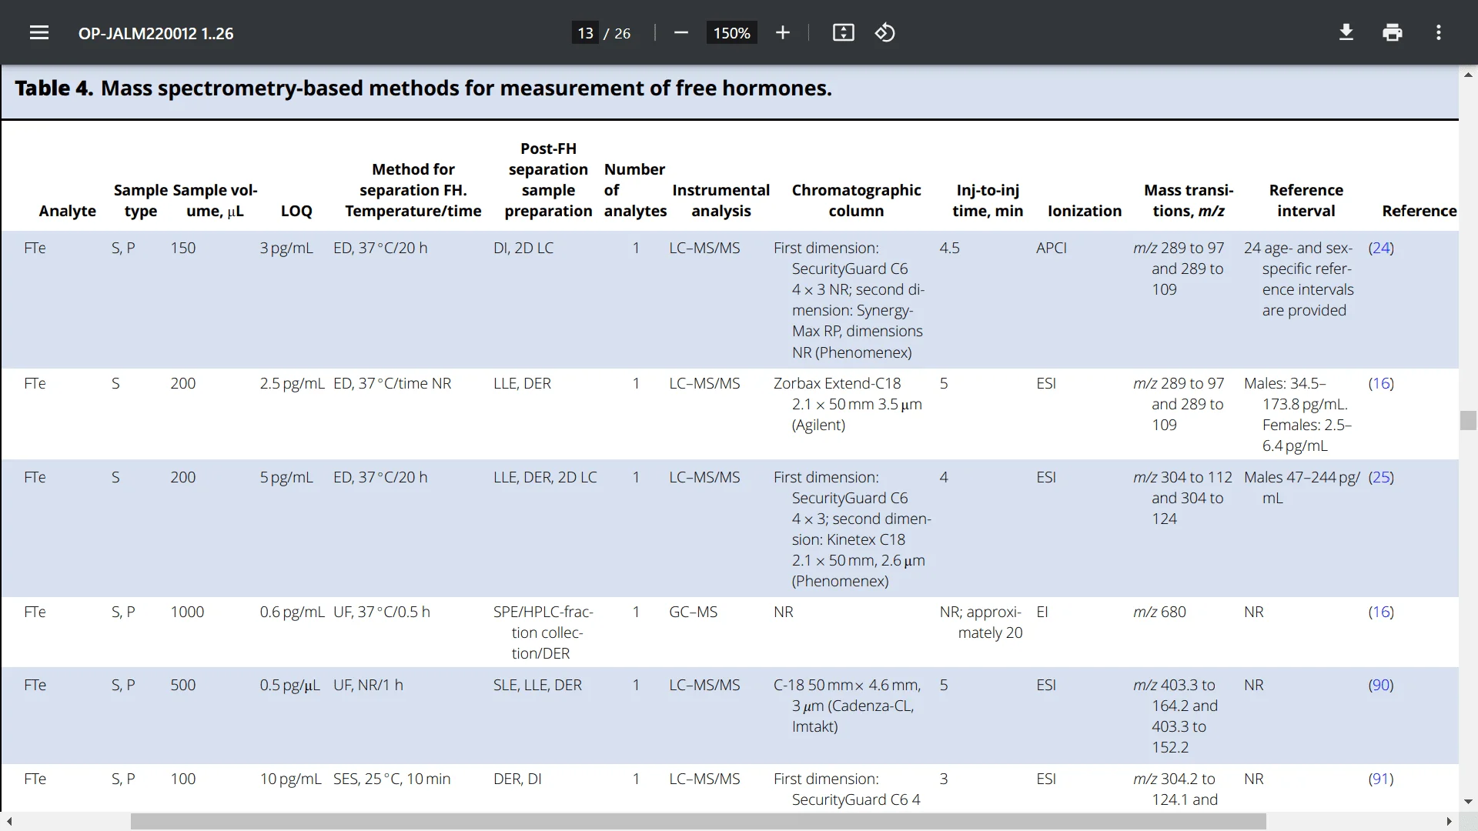Image resolution: width=1478 pixels, height=831 pixels.
Task: Click the 'm/z 680' mass transition cell
Action: pyautogui.click(x=1159, y=612)
